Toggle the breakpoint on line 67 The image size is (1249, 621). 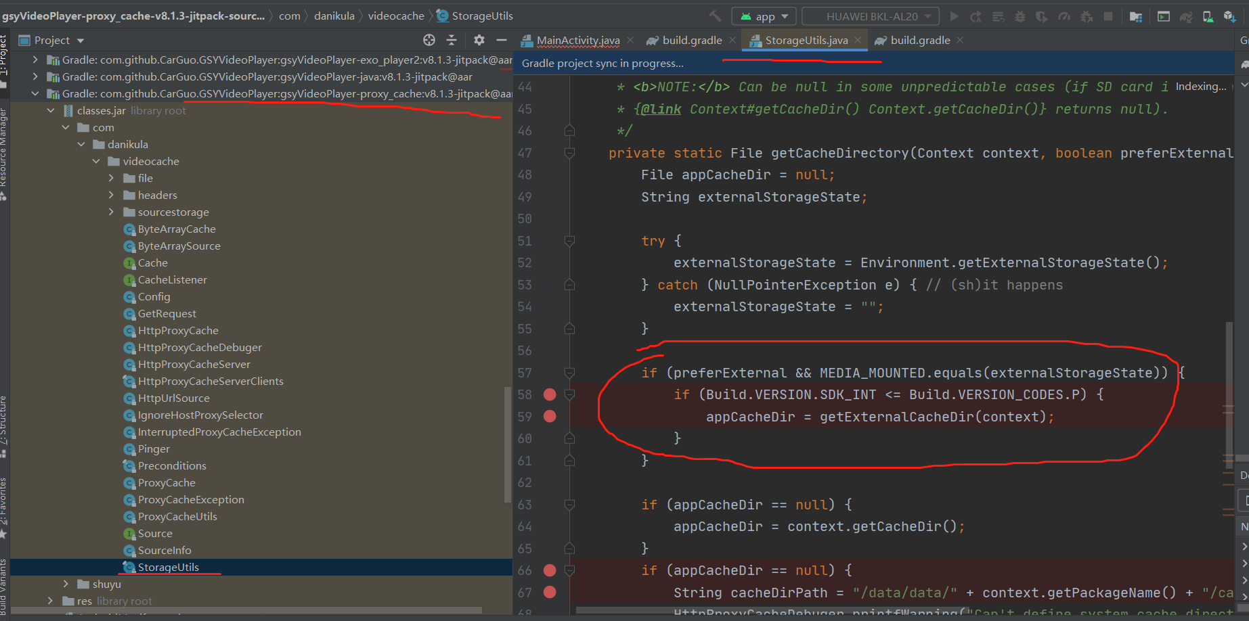[x=549, y=592]
